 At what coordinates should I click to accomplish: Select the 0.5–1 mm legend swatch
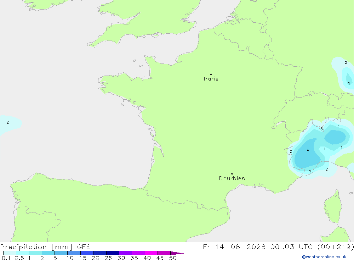point(22,253)
